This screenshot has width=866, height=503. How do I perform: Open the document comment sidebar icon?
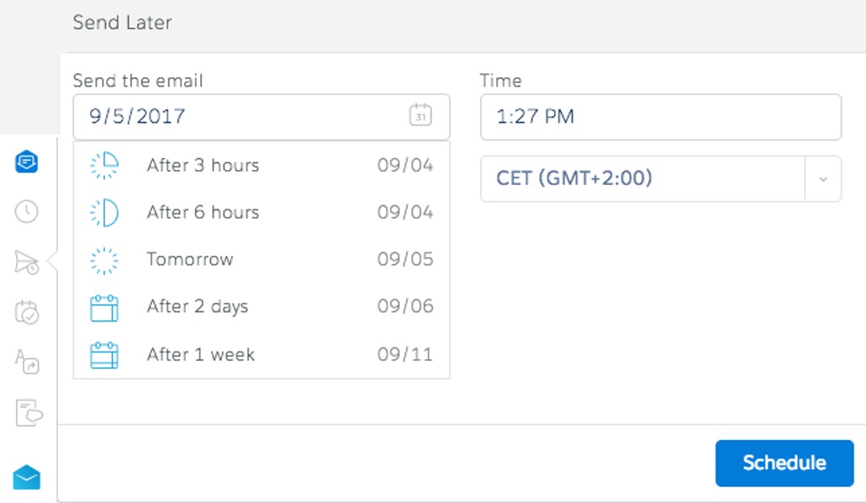pyautogui.click(x=29, y=413)
